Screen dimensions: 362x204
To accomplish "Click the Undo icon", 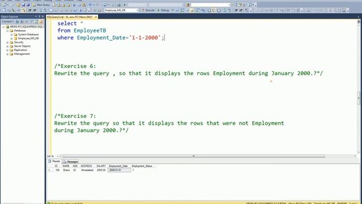I will [90, 5].
